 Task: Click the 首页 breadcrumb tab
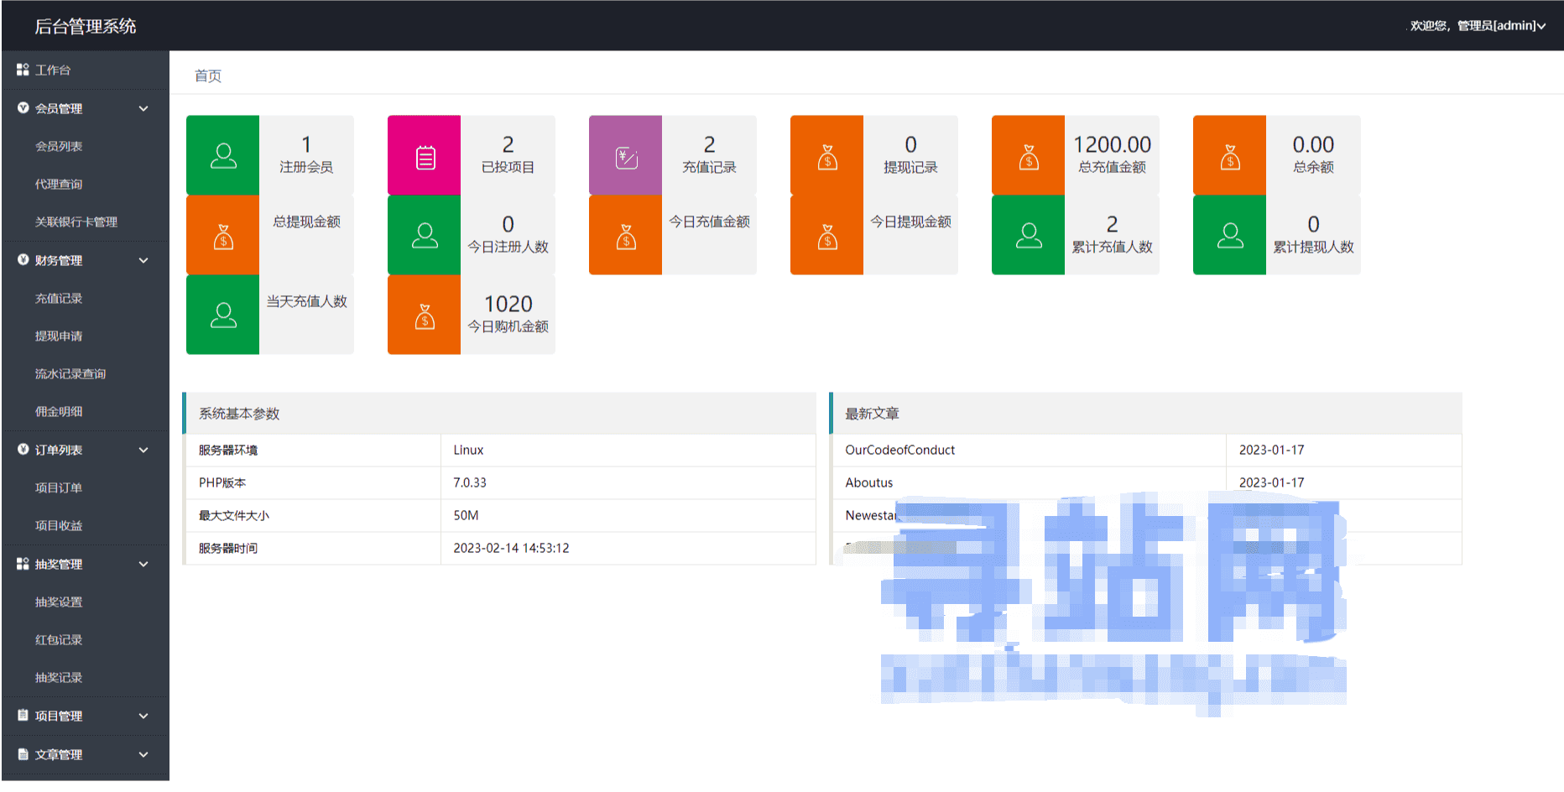coord(208,76)
